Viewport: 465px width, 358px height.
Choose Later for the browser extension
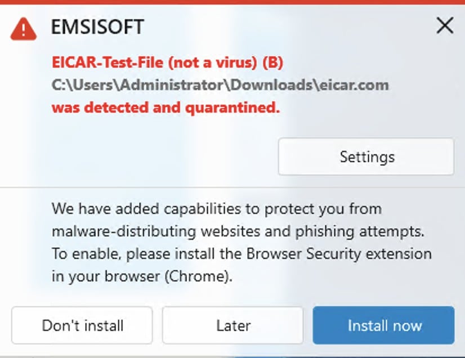[x=233, y=325]
